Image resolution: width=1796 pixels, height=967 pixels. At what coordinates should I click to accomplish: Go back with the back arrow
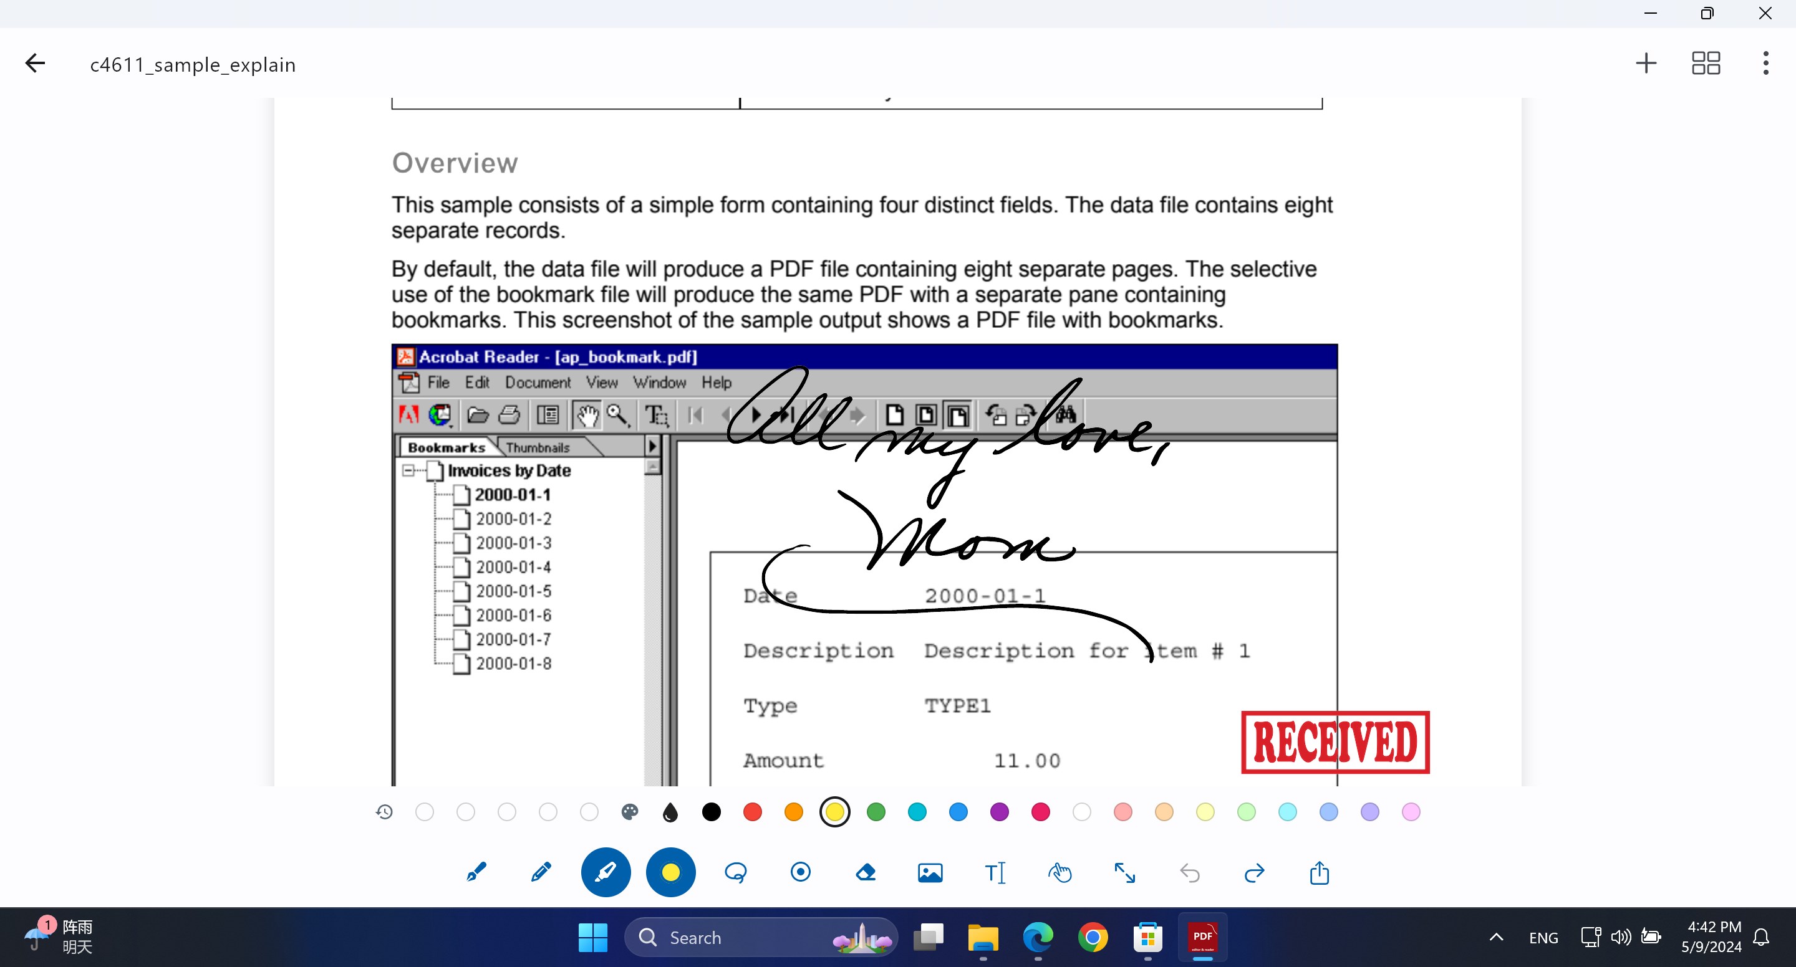click(x=35, y=64)
